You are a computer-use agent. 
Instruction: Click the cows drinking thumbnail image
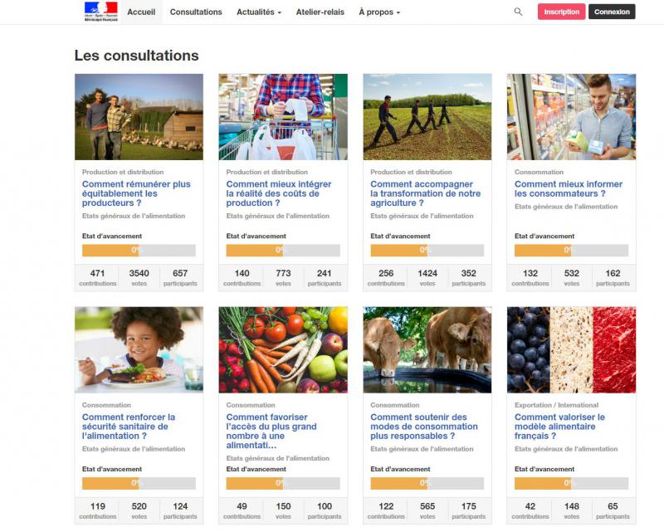[427, 349]
